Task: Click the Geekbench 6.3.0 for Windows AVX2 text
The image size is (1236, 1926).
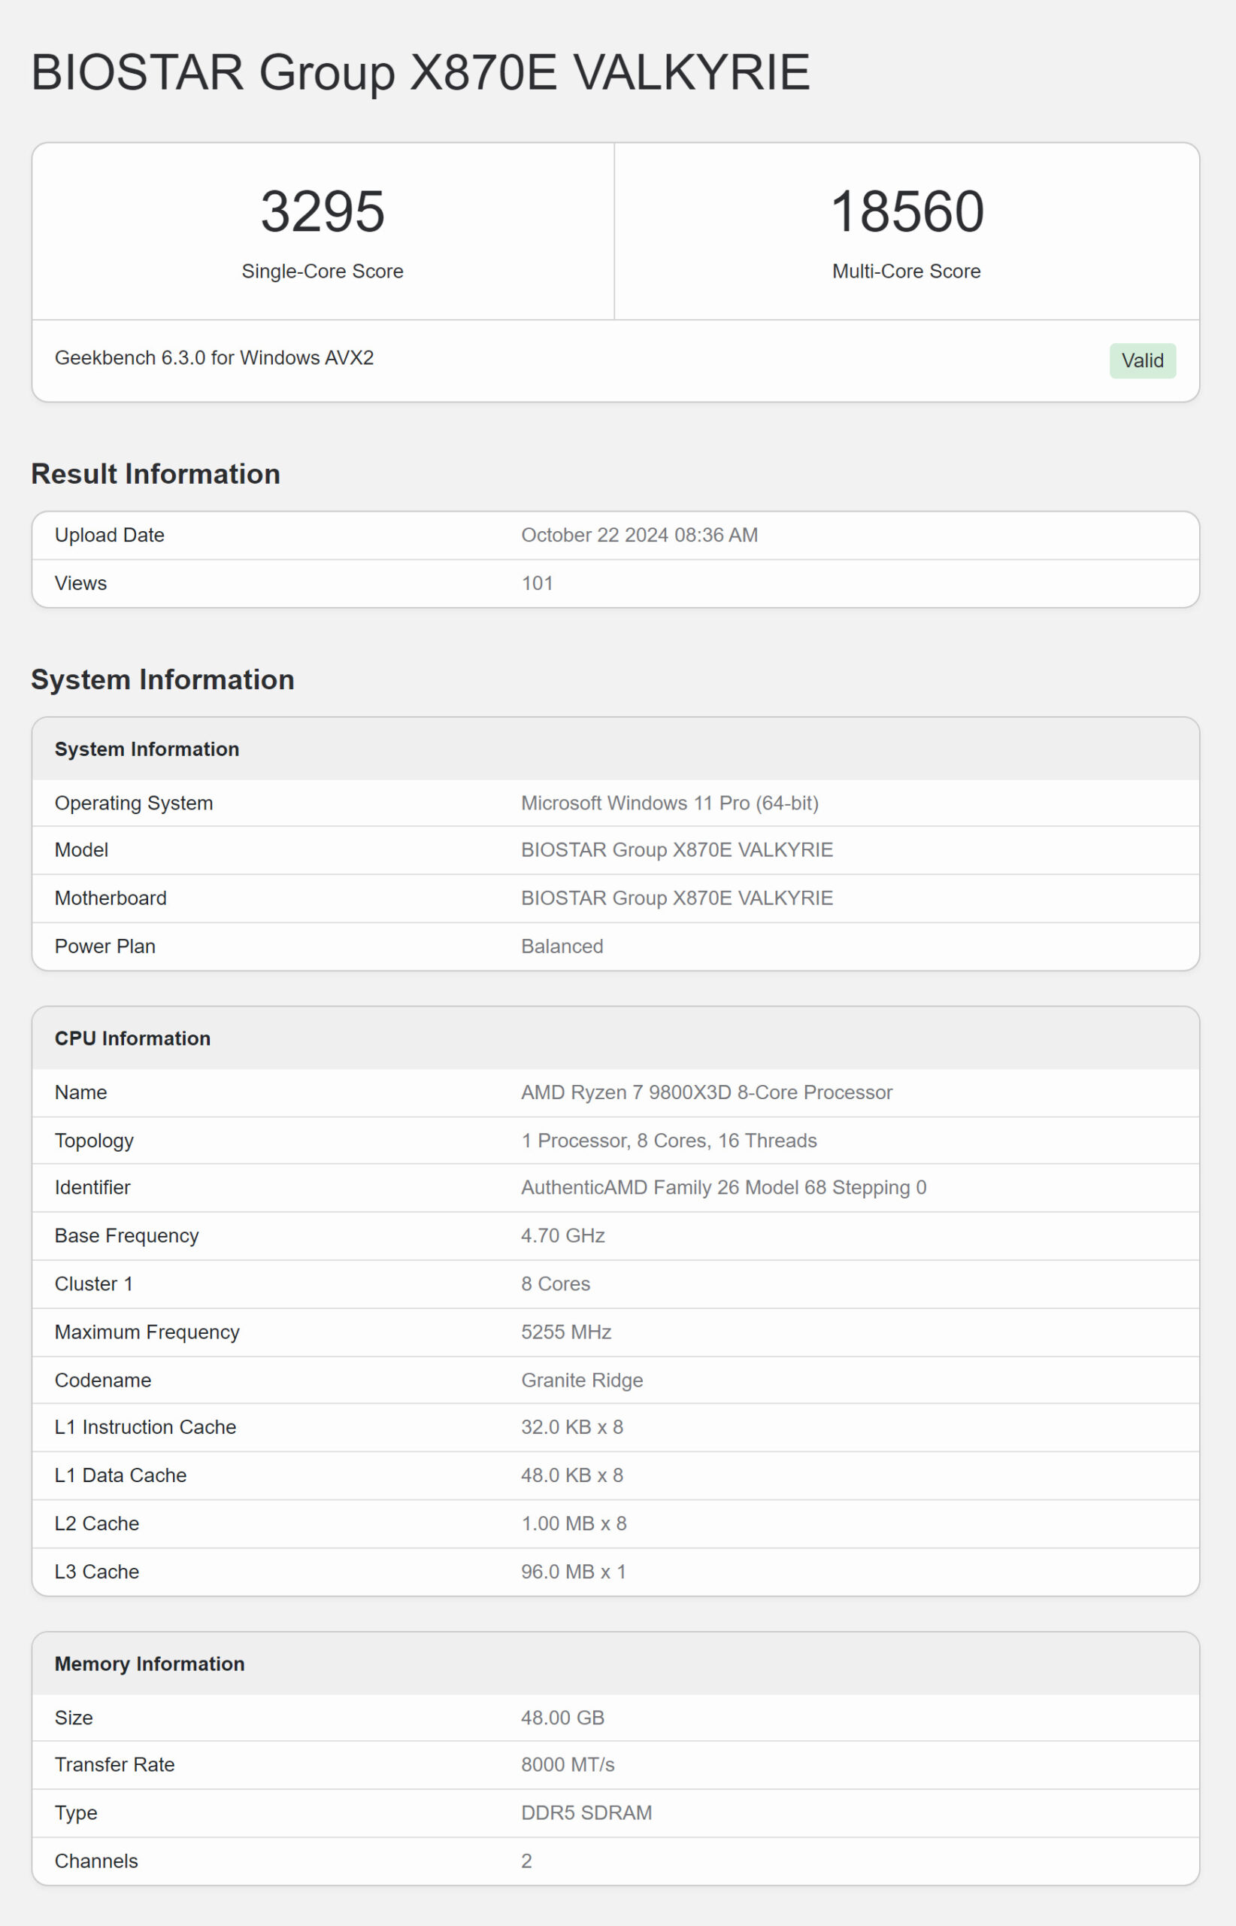Action: pos(214,357)
